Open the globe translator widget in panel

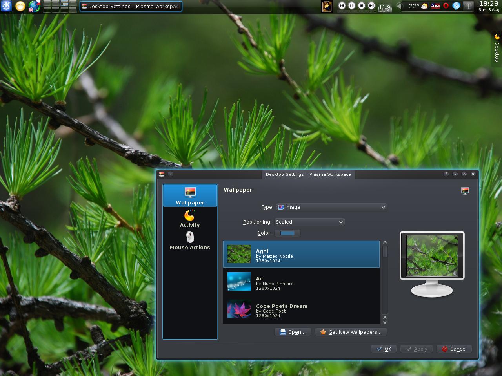34,6
